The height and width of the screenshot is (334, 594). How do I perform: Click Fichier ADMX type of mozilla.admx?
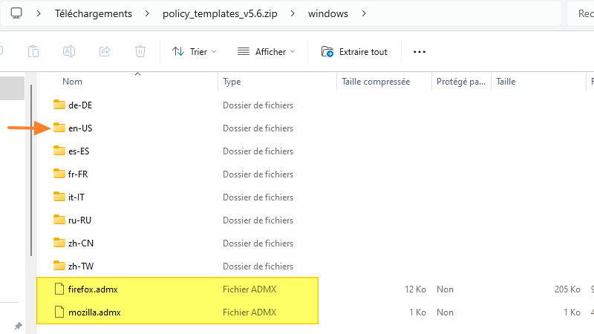[x=249, y=312]
